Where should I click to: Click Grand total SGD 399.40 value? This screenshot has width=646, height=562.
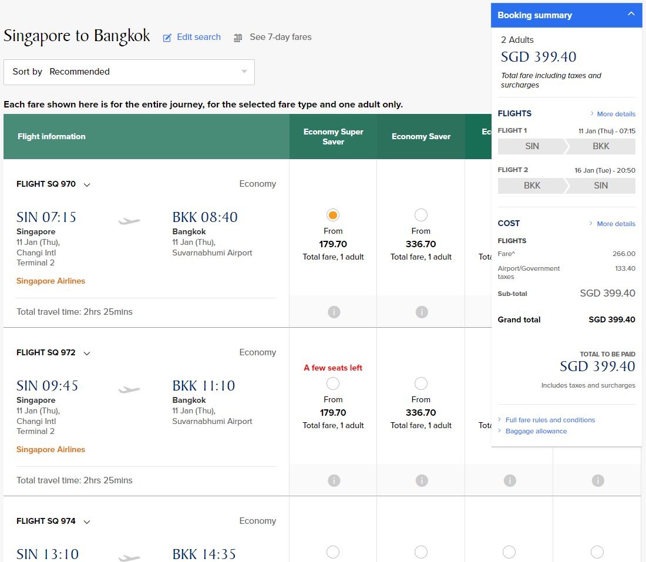612,319
